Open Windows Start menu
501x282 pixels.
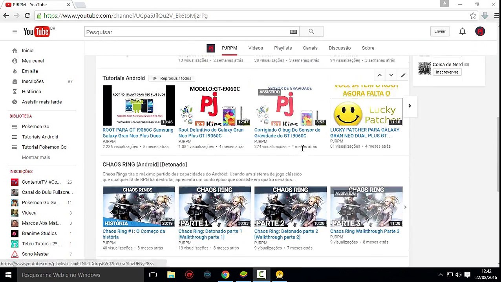click(x=8, y=275)
